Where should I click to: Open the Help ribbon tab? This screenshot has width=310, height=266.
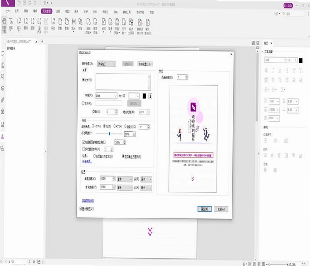click(x=151, y=12)
